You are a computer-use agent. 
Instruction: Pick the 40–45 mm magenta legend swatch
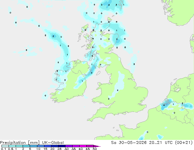point(83,146)
